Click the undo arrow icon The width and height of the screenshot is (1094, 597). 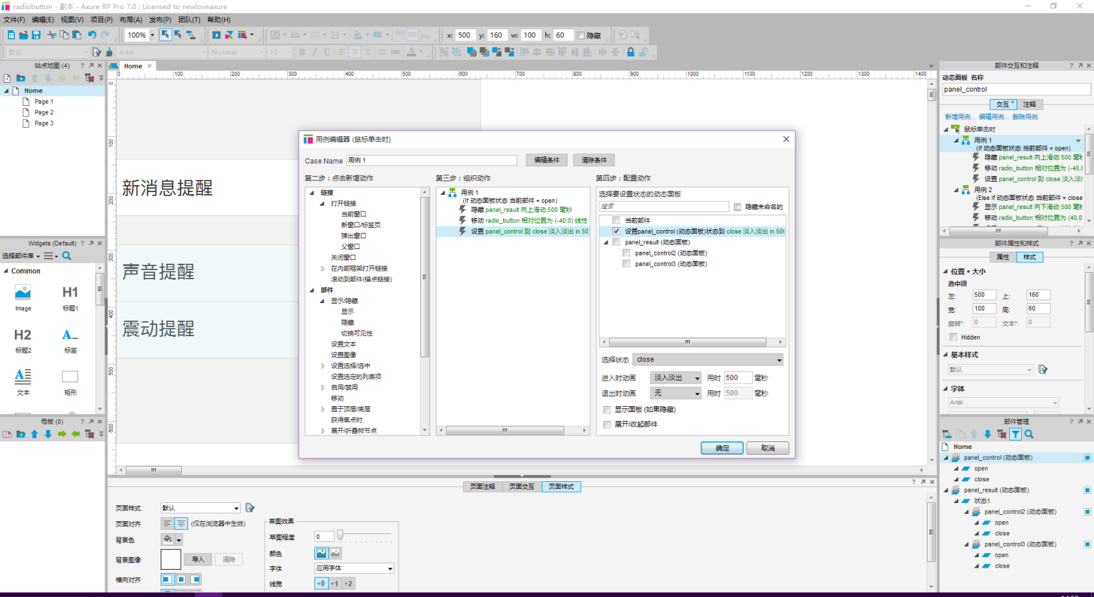[x=92, y=35]
